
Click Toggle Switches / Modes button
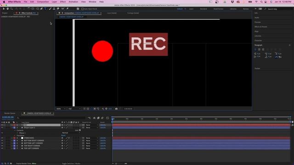71,164
